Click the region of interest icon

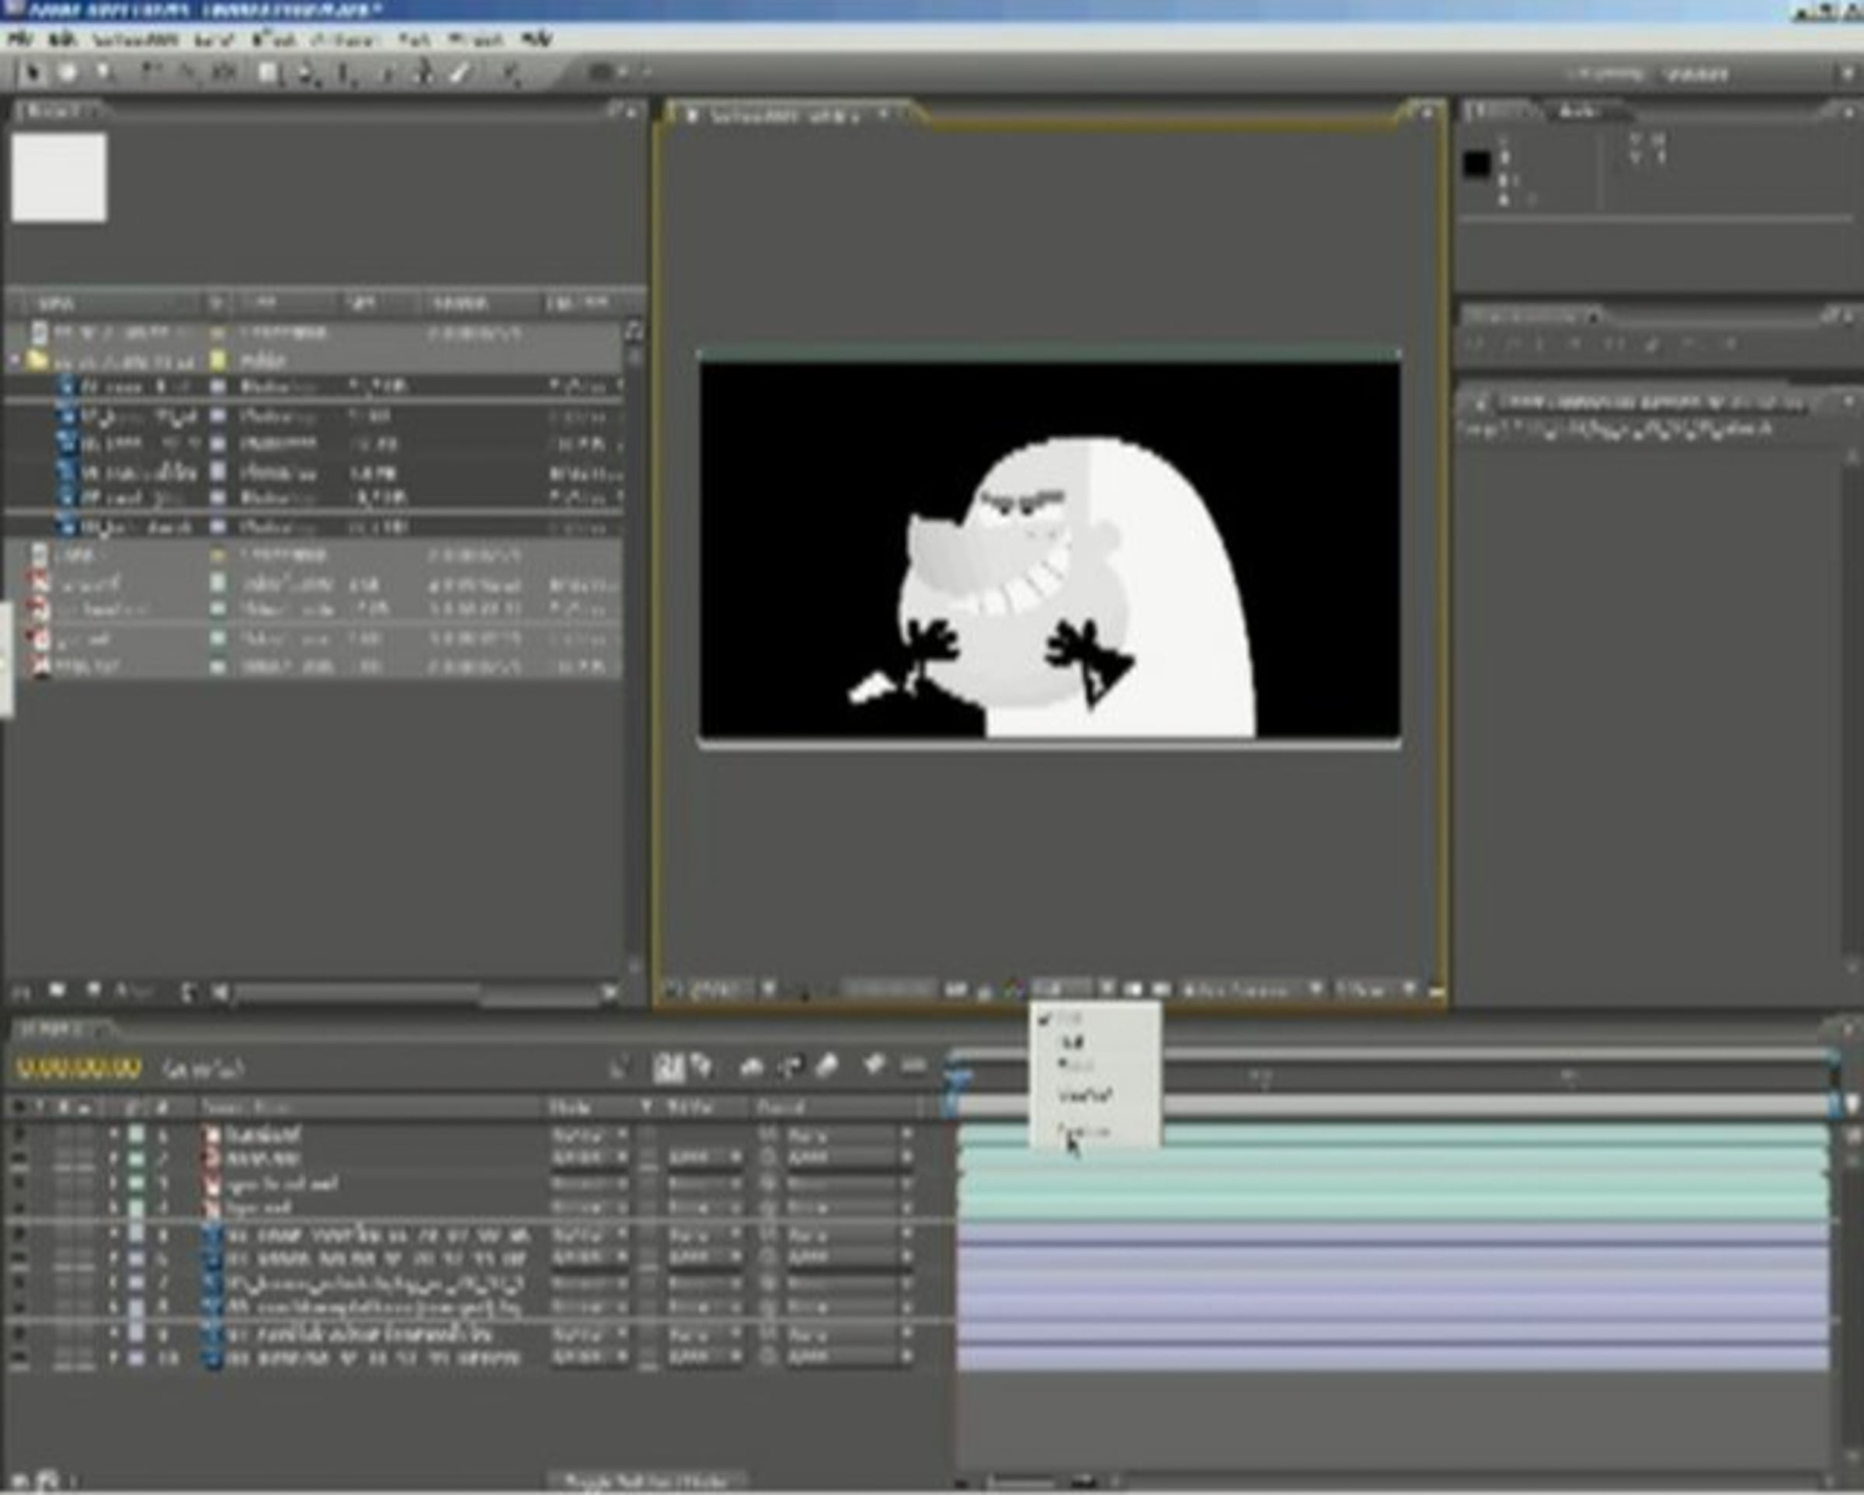1133,990
